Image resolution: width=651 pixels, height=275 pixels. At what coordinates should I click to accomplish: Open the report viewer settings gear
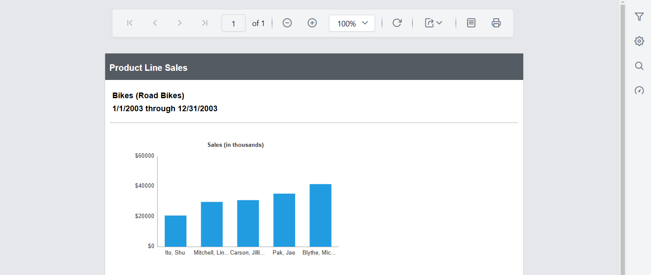tap(639, 41)
